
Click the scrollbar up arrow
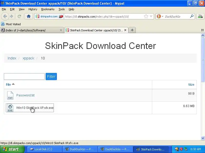pos(203,35)
